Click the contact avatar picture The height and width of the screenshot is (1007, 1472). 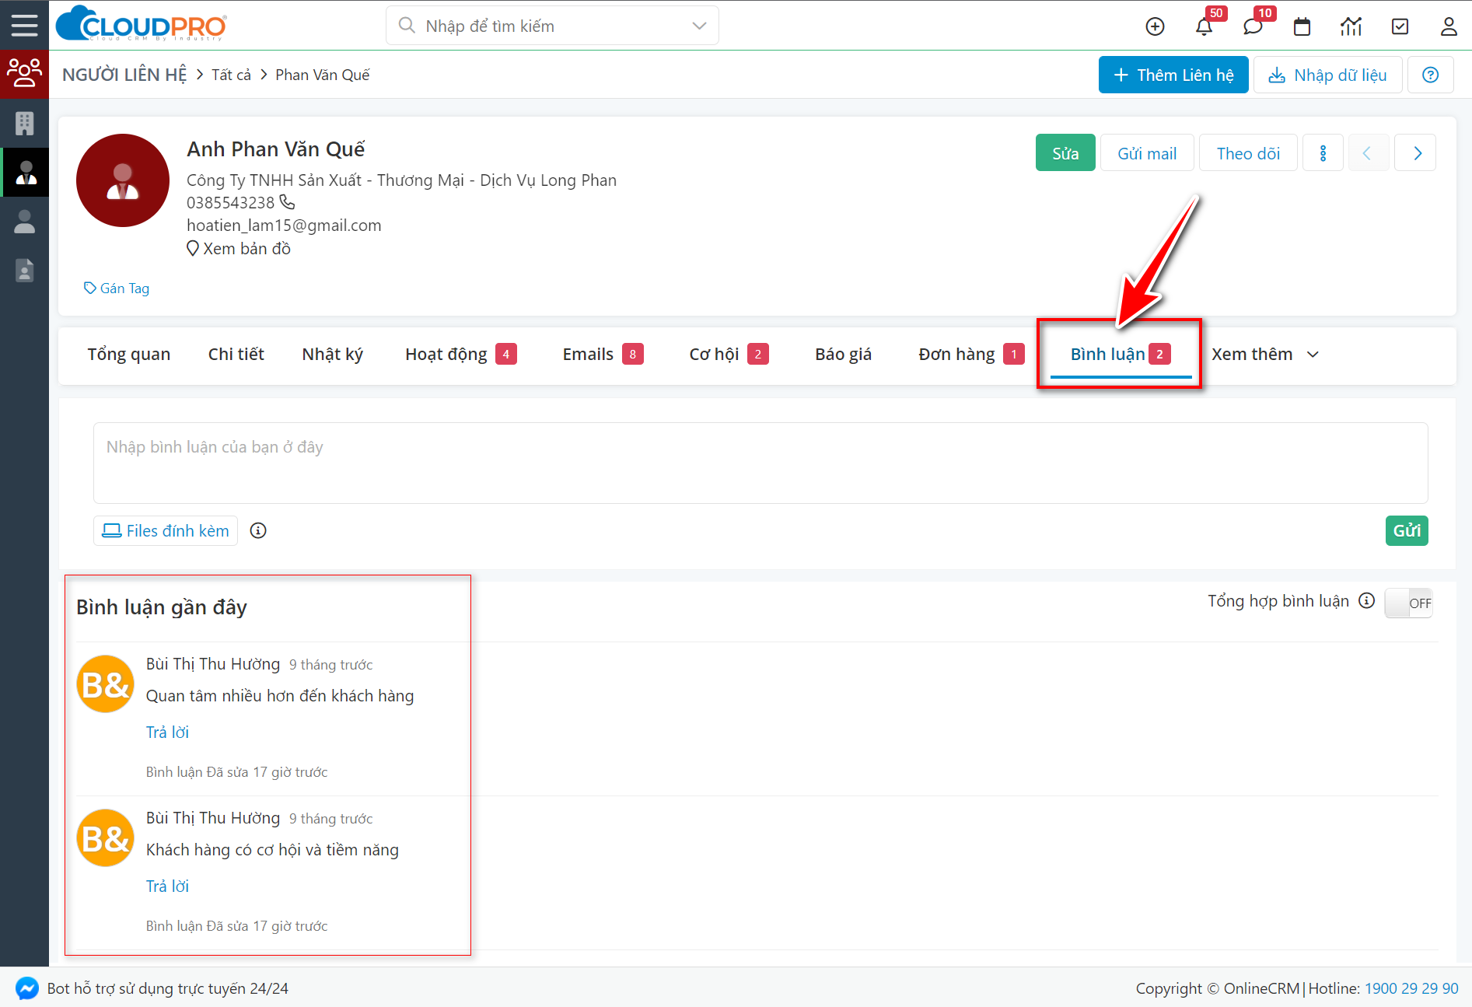[x=123, y=180]
